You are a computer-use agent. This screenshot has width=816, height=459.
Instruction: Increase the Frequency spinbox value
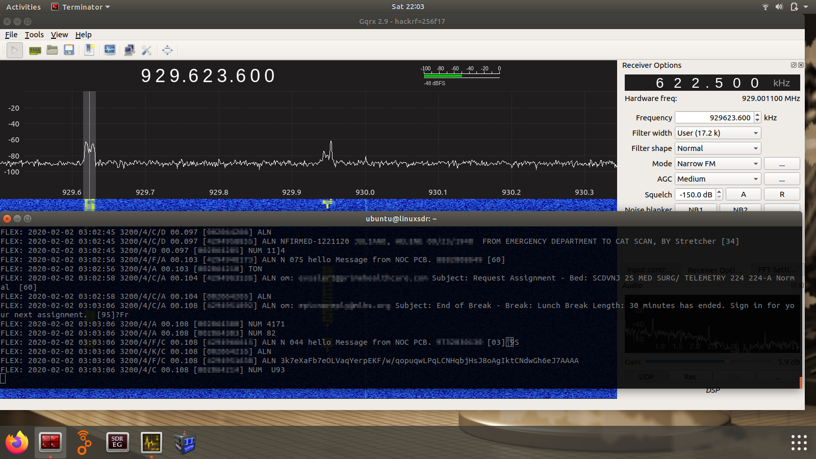(757, 115)
